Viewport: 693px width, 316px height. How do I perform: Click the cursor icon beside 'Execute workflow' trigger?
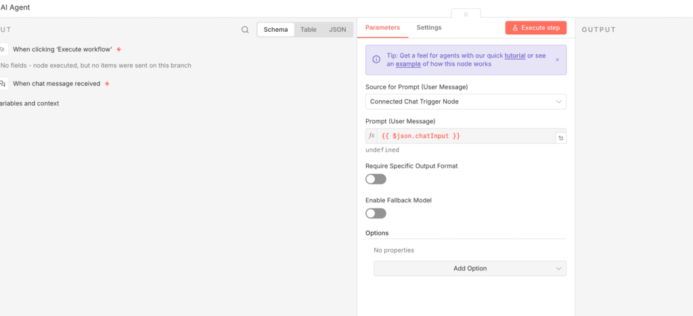(3, 49)
